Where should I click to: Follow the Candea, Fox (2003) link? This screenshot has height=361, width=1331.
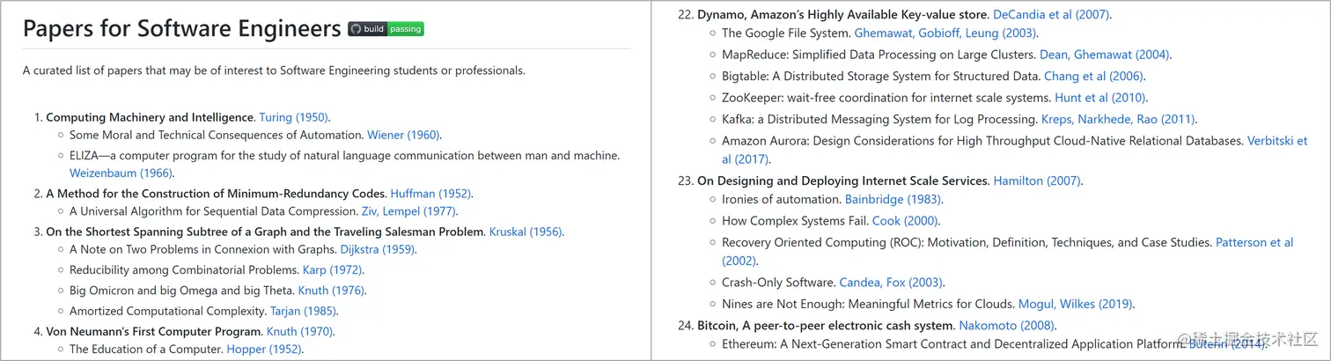click(x=891, y=283)
